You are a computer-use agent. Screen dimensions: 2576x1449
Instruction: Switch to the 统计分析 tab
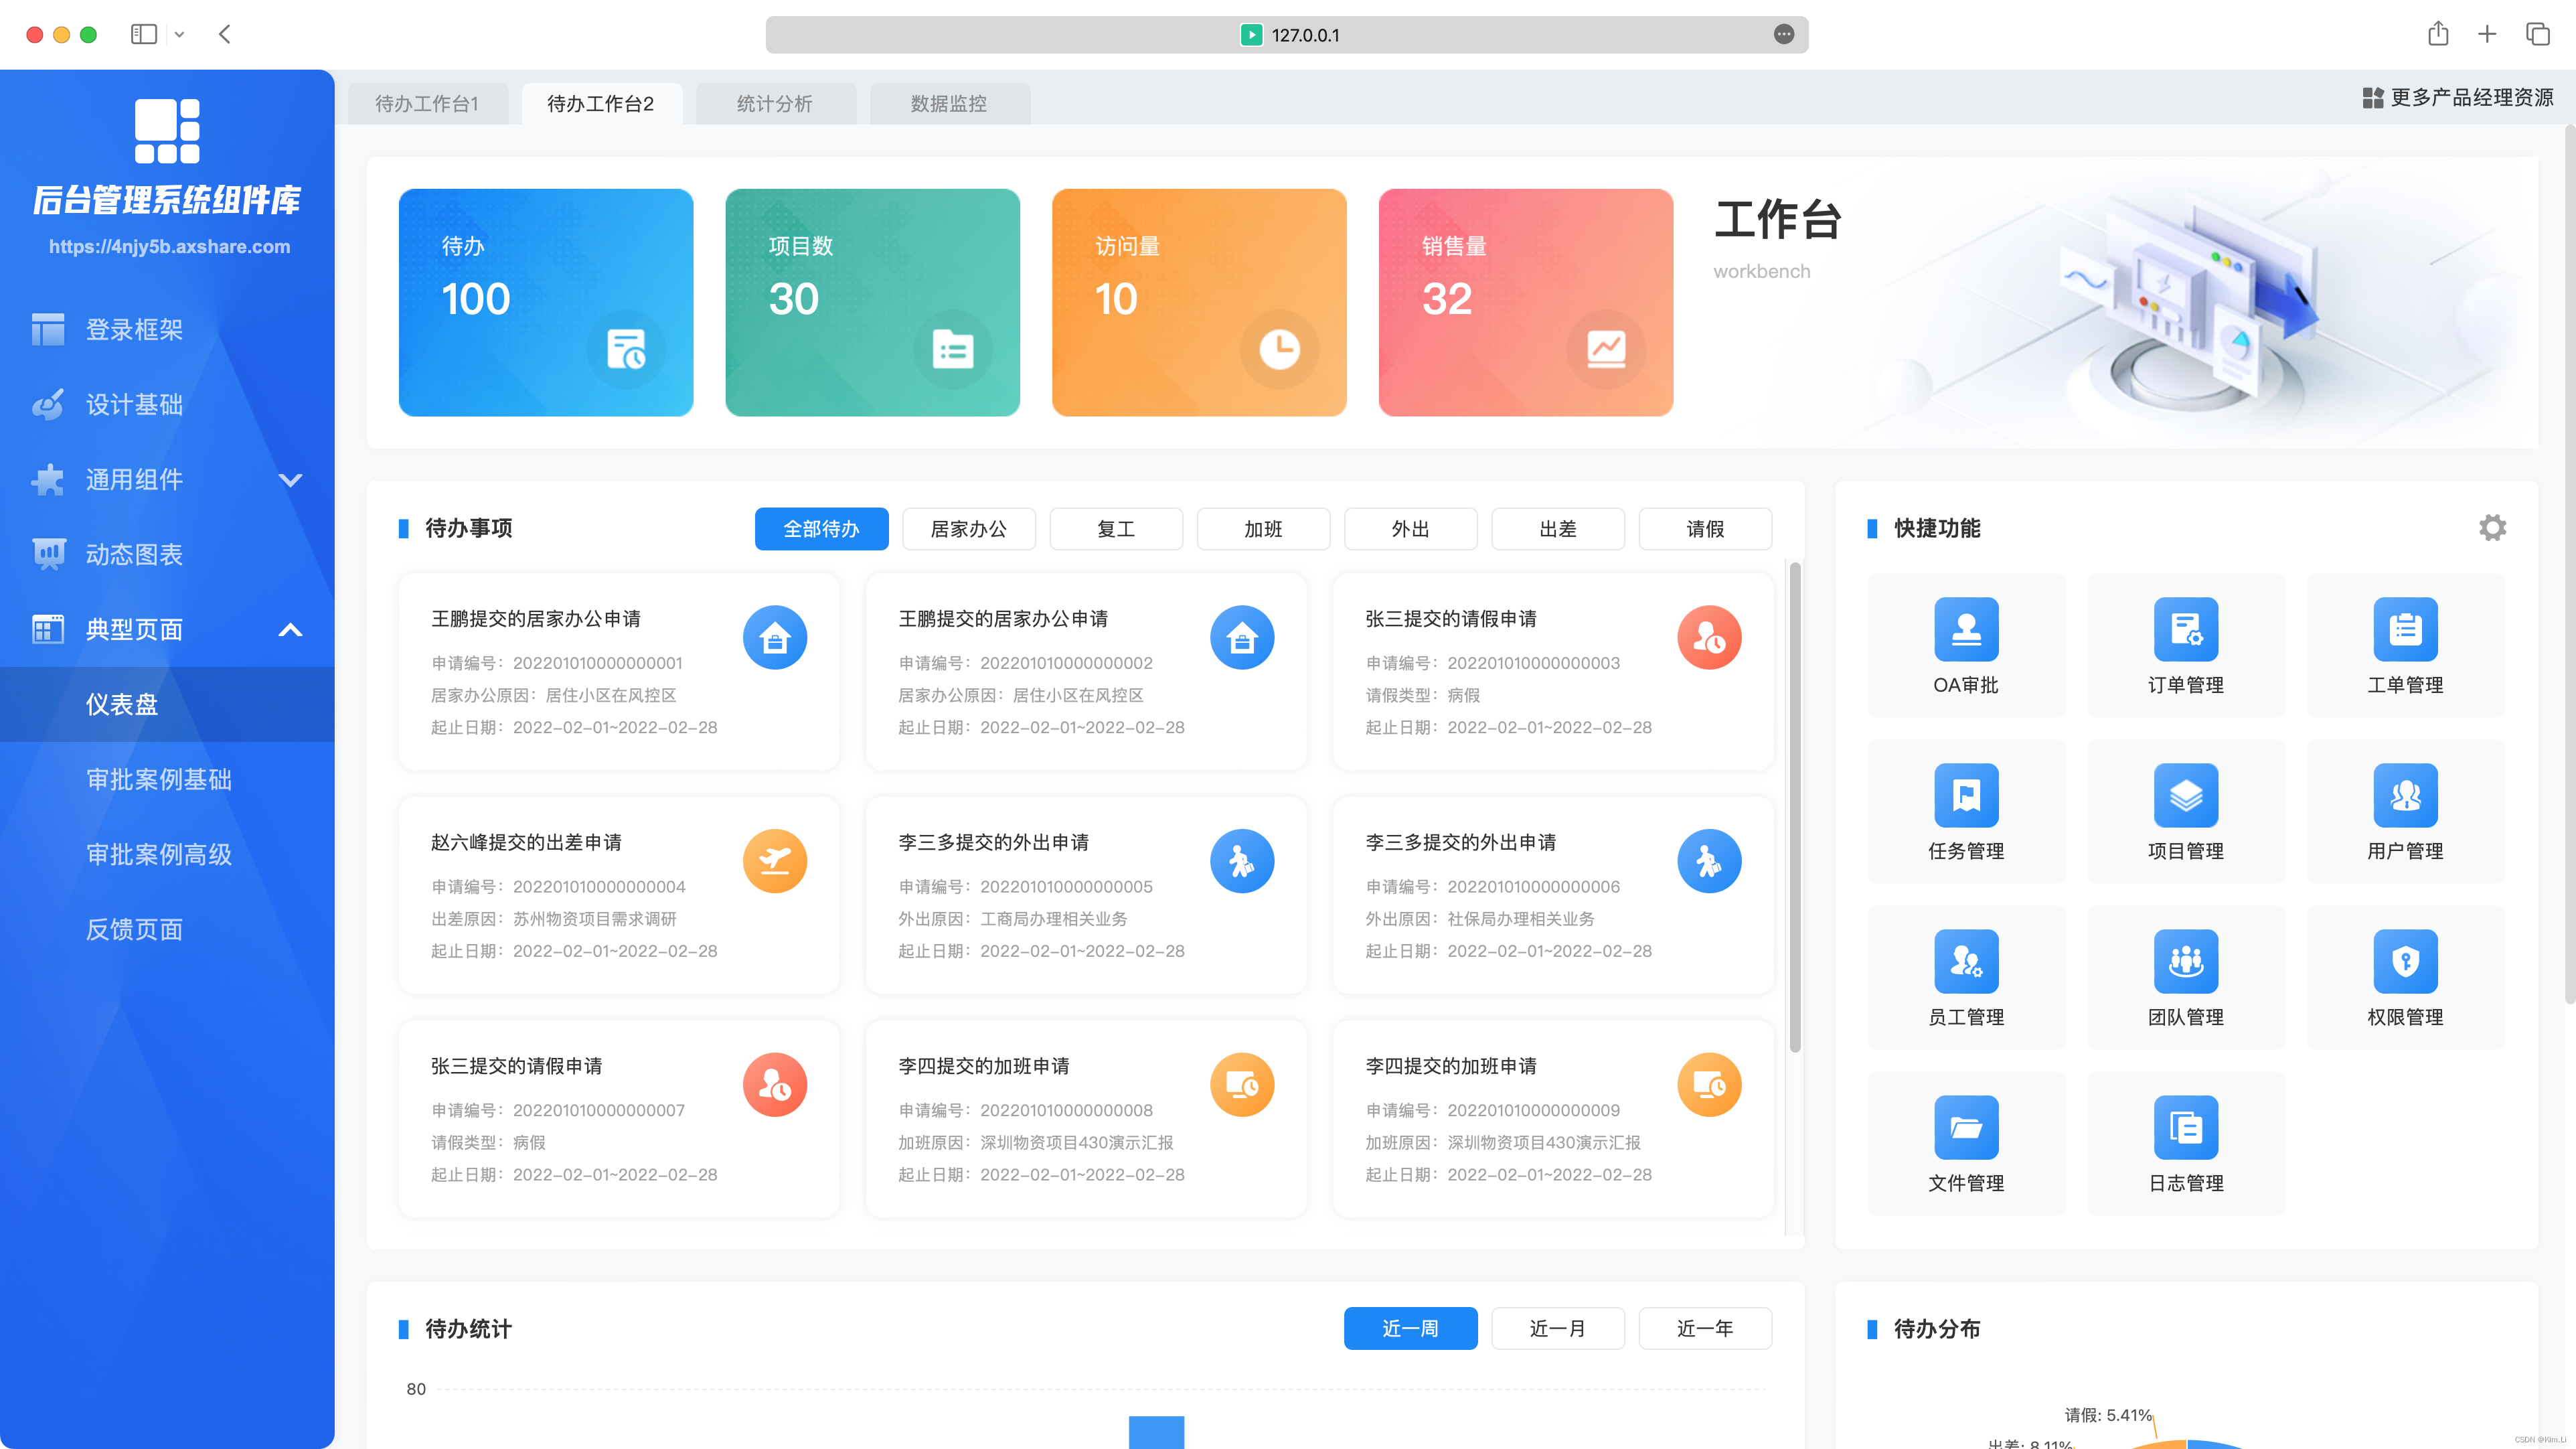(x=775, y=104)
